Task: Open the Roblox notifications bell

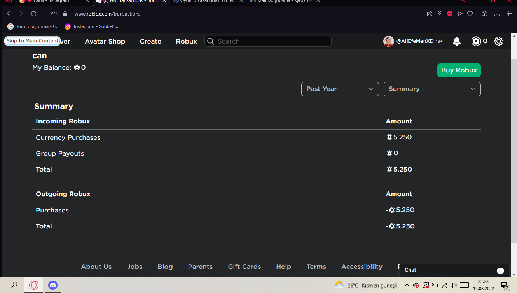Action: 457,41
